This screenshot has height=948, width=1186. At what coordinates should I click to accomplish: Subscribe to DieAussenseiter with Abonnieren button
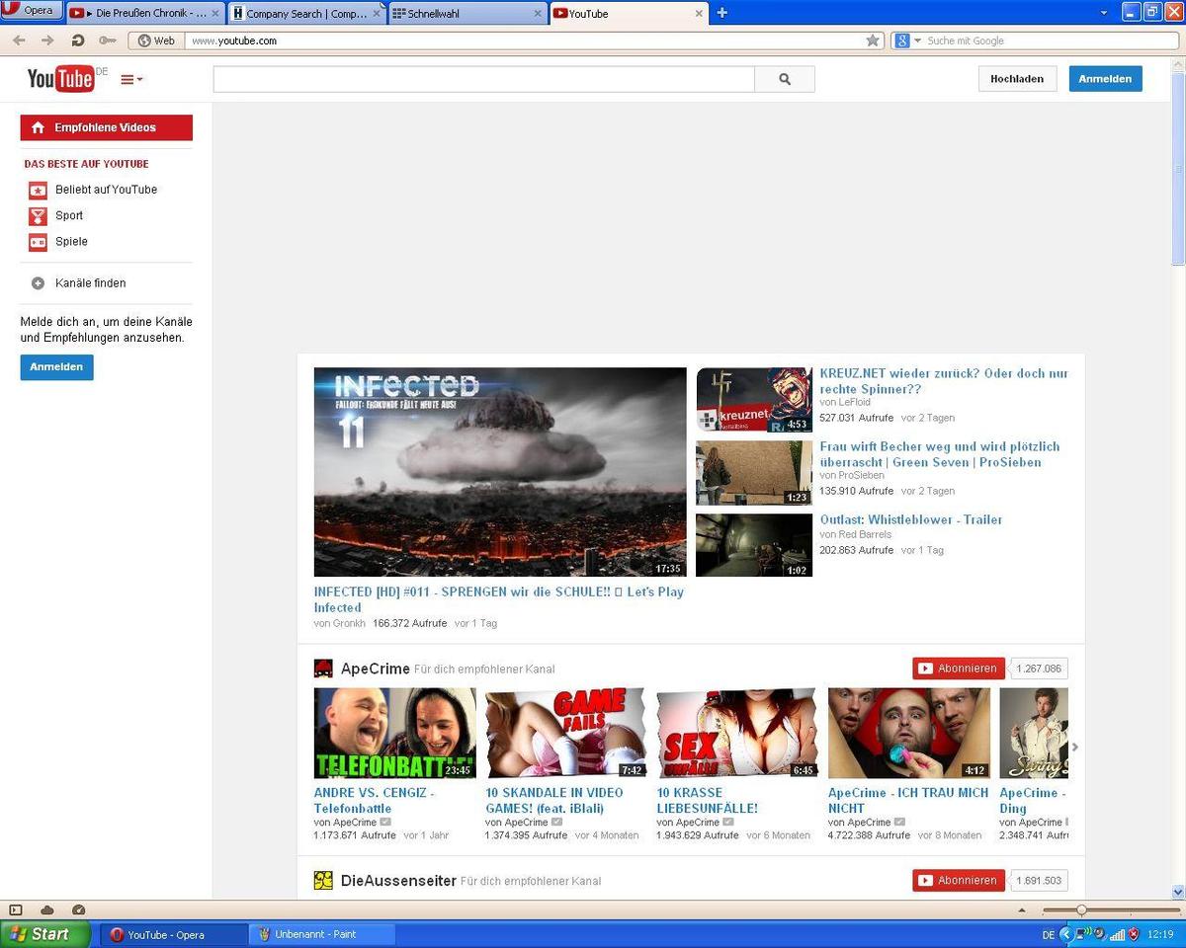click(x=959, y=880)
